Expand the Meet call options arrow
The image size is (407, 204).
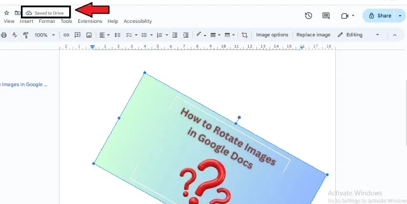click(353, 16)
